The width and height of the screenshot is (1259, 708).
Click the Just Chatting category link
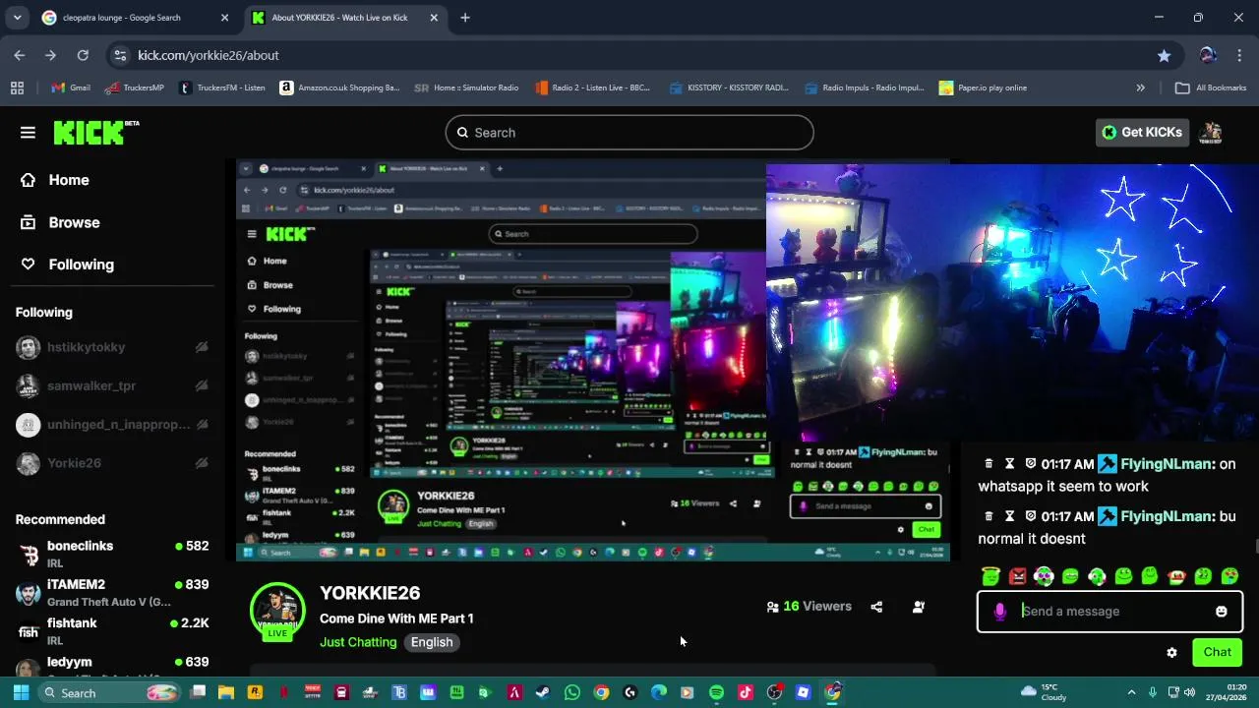(x=358, y=642)
